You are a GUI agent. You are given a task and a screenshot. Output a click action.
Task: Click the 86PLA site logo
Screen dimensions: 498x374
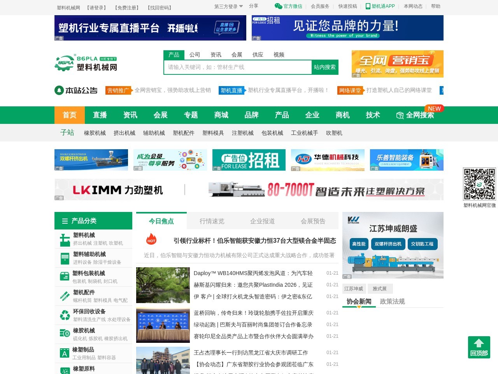[86, 63]
